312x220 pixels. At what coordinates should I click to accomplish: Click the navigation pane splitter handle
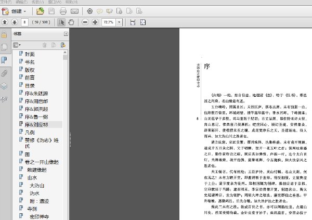point(70,139)
